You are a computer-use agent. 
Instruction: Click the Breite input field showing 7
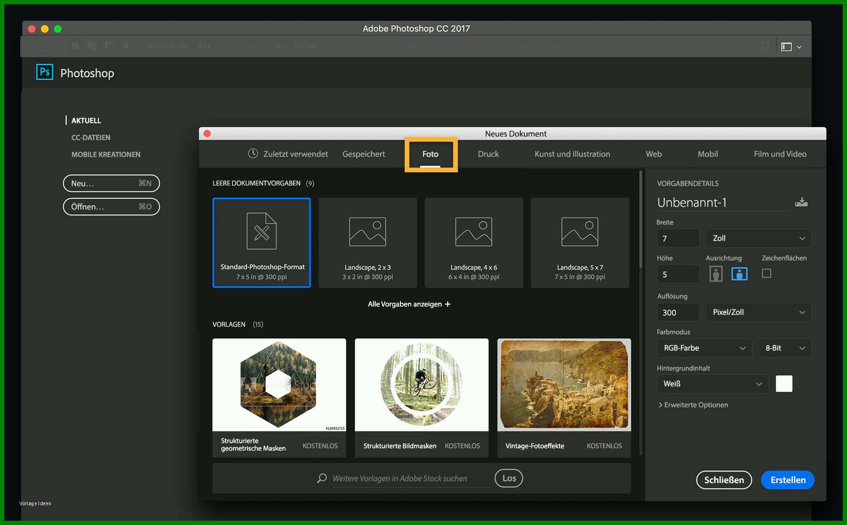click(x=678, y=238)
